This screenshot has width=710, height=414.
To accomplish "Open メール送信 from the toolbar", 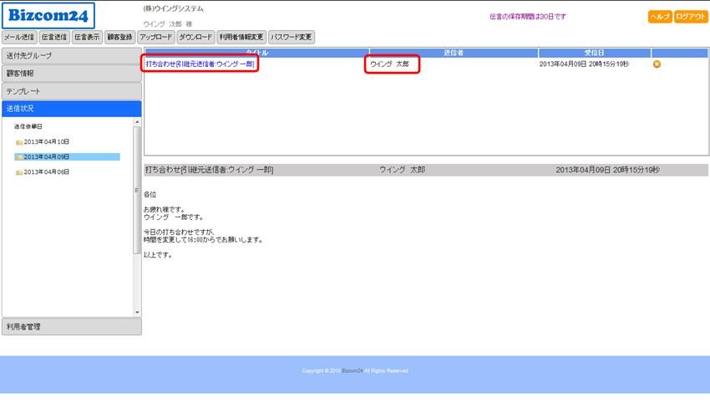I will [19, 37].
